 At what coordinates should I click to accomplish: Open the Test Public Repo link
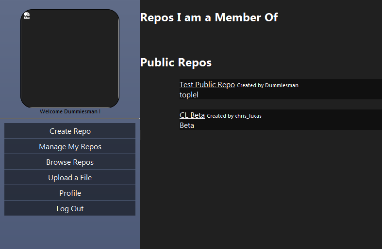[207, 85]
